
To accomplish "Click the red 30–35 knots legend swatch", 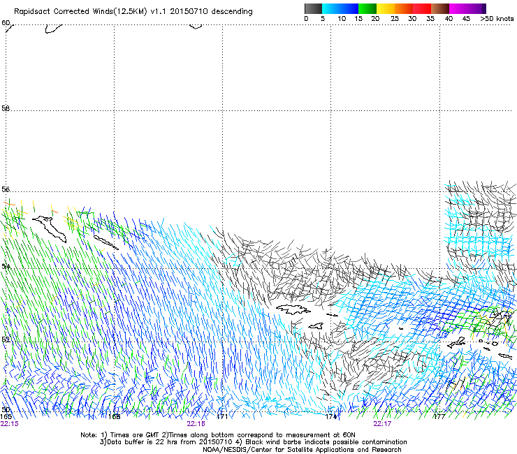I will pyautogui.click(x=422, y=8).
